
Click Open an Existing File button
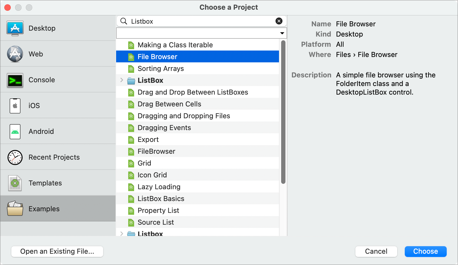[x=57, y=251]
